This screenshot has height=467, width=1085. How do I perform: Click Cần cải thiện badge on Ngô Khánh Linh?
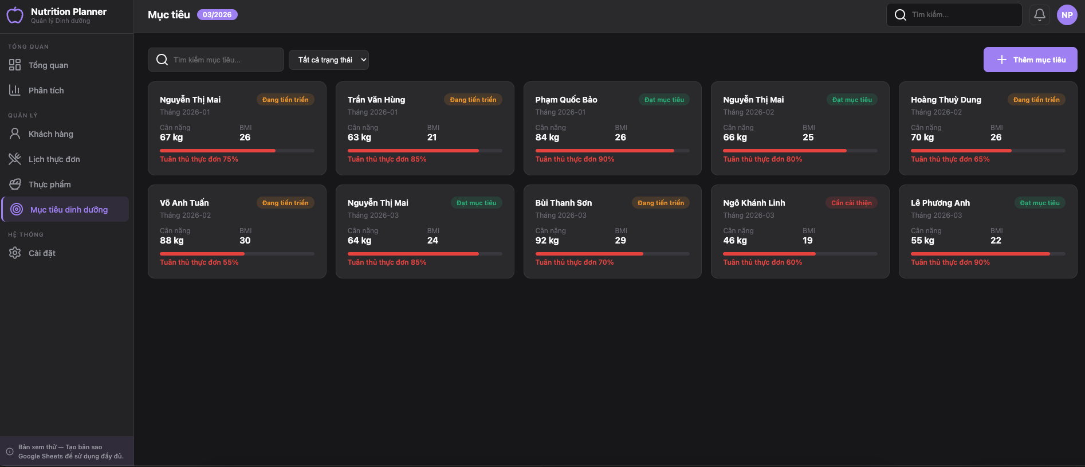(x=851, y=203)
